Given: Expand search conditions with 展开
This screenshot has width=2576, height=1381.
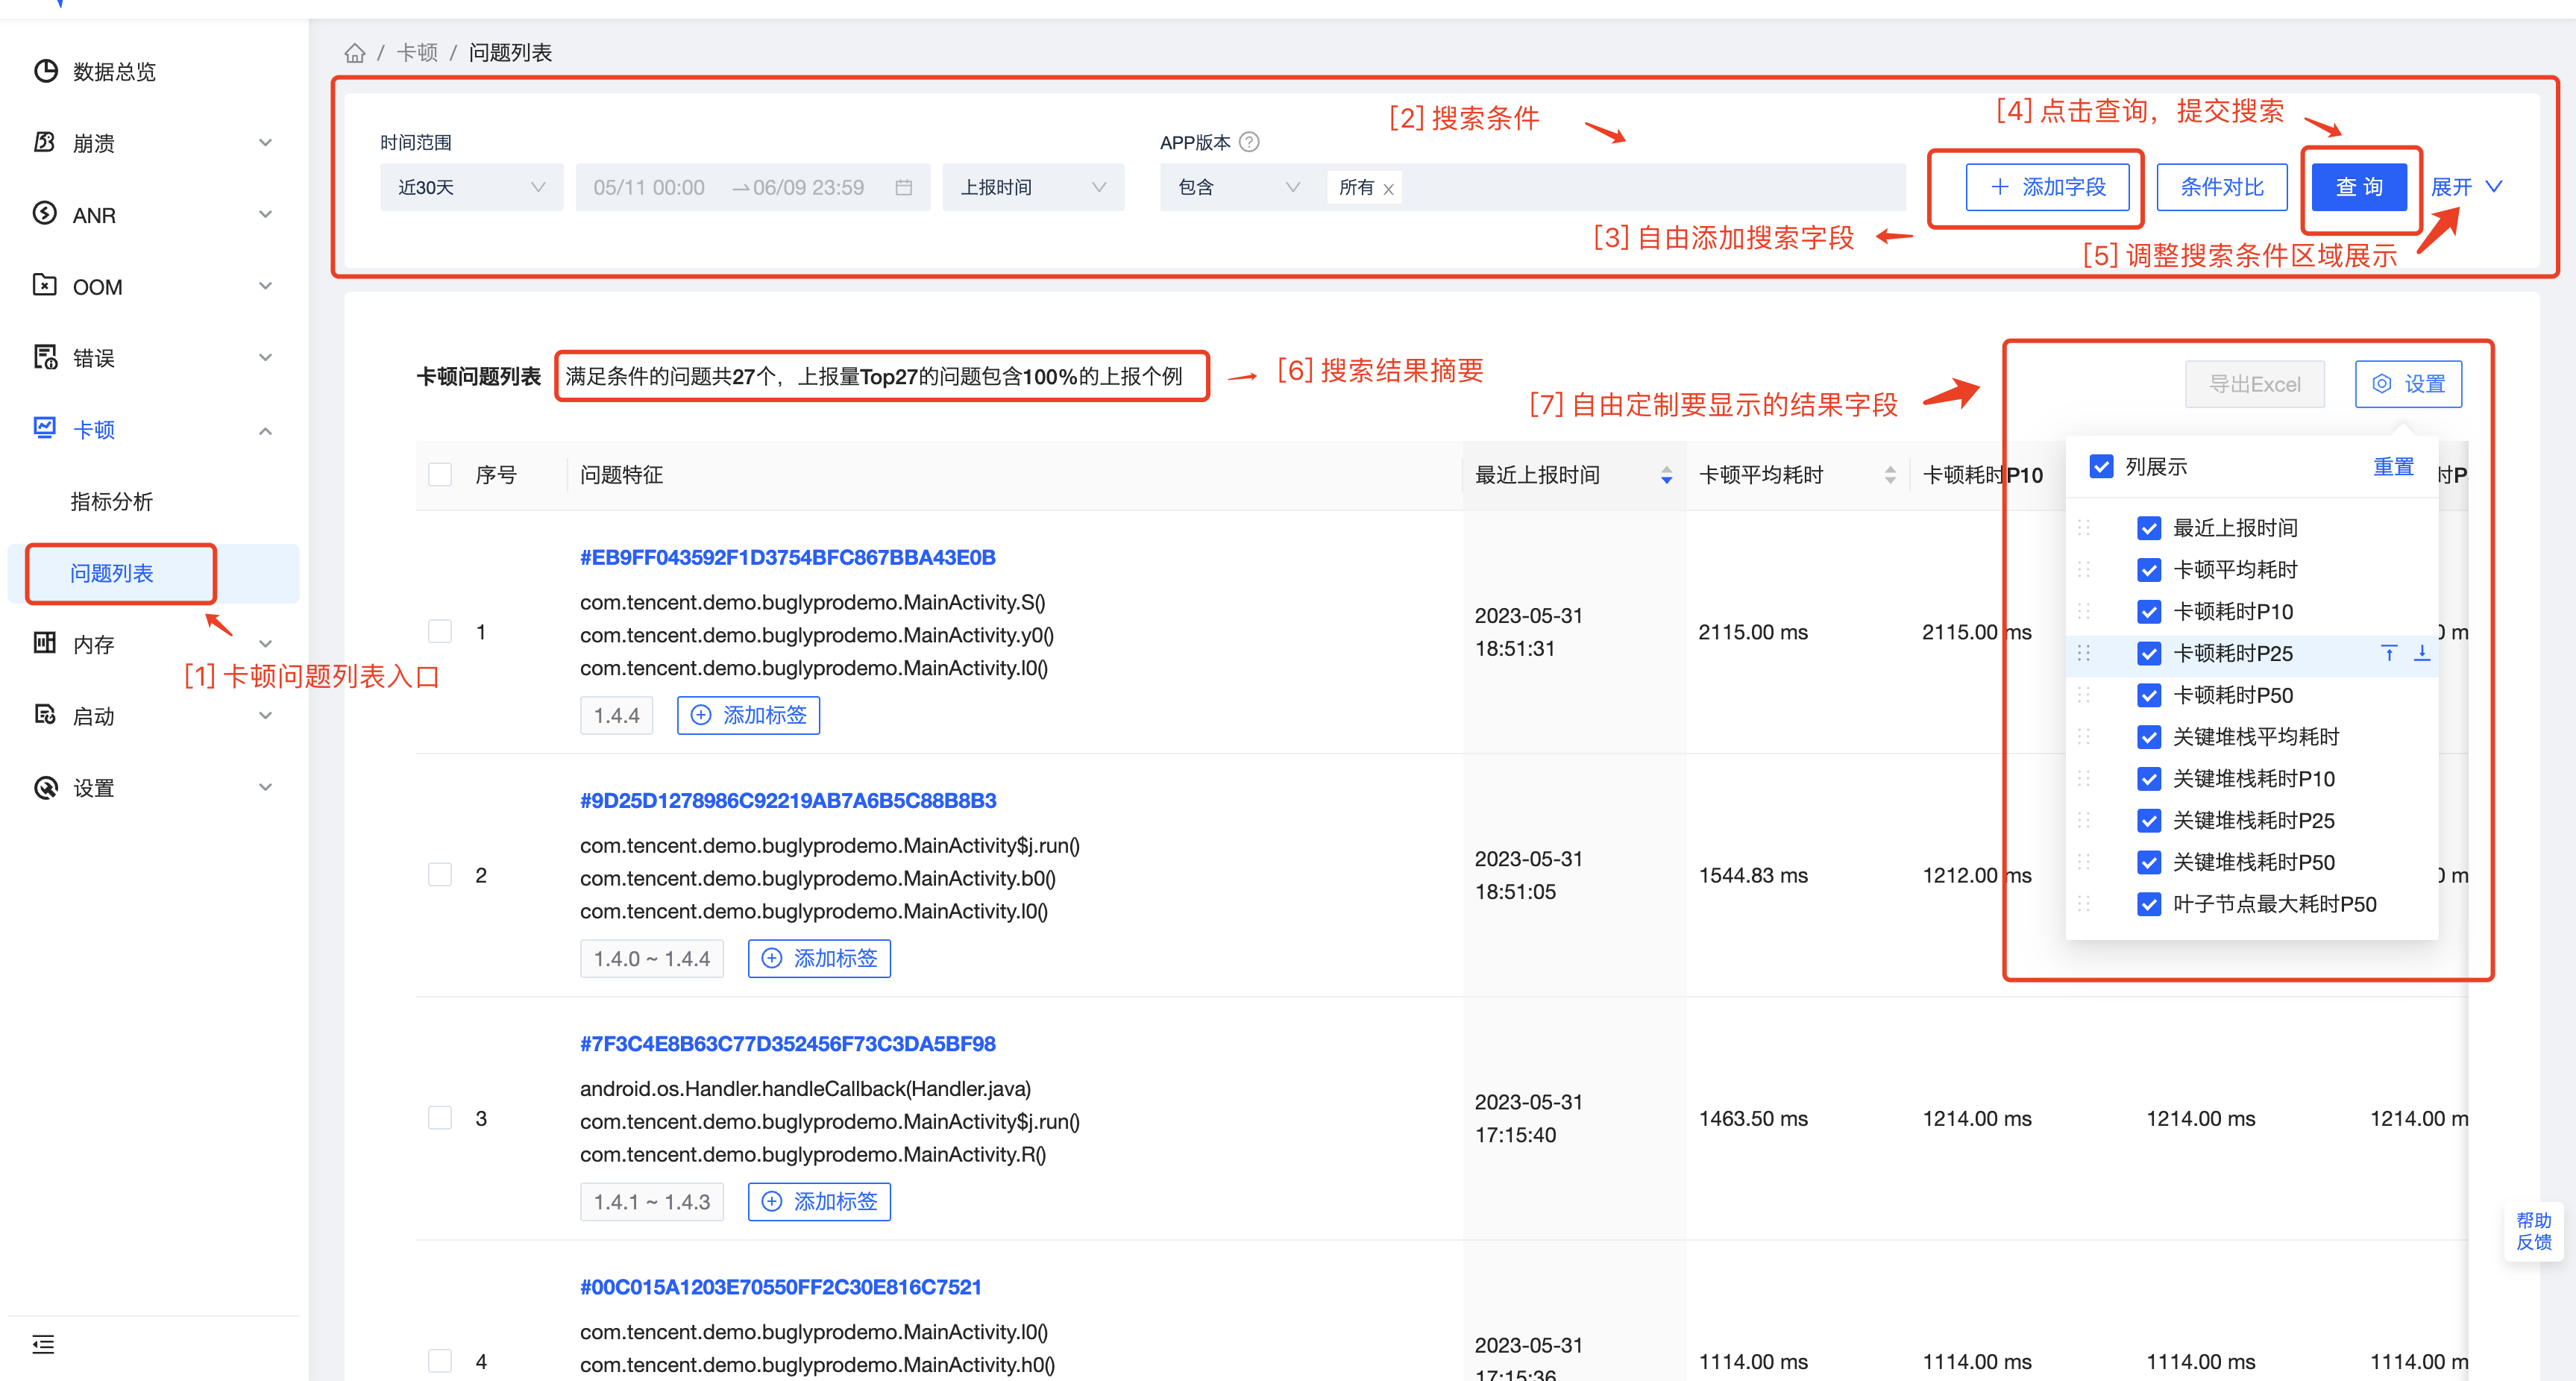Looking at the screenshot, I should (x=2466, y=187).
